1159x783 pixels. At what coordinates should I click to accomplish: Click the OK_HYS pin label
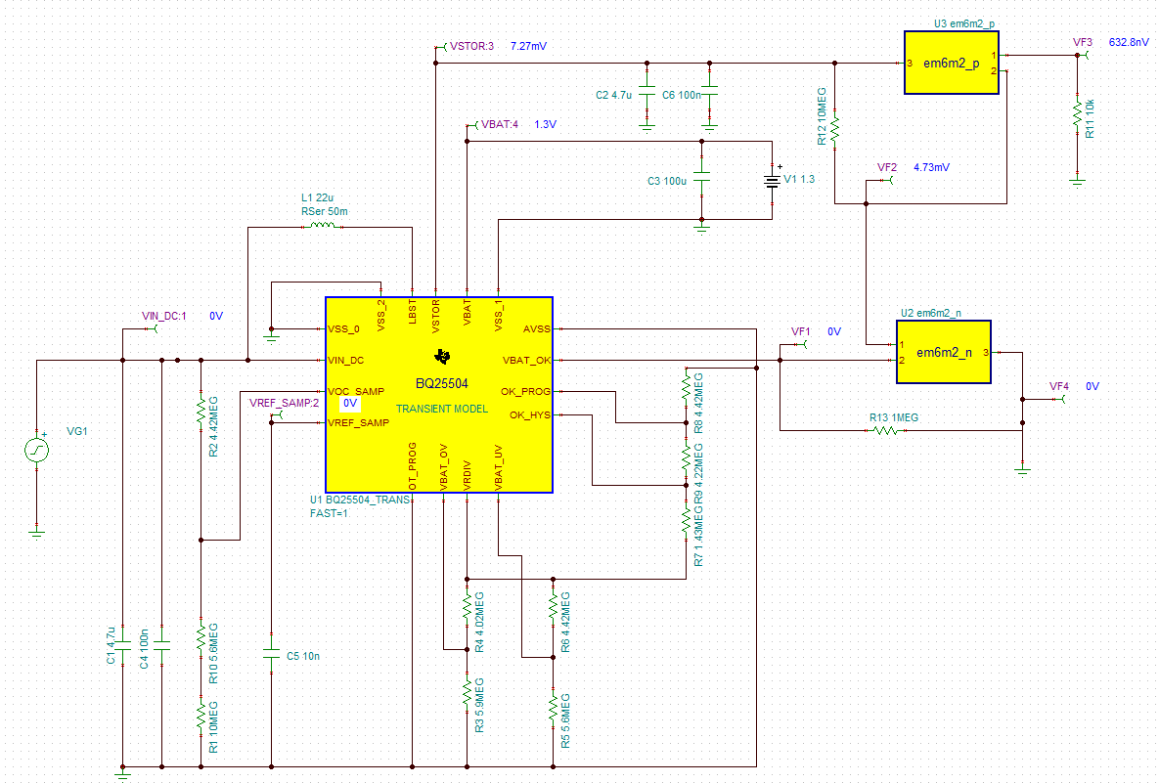point(530,415)
